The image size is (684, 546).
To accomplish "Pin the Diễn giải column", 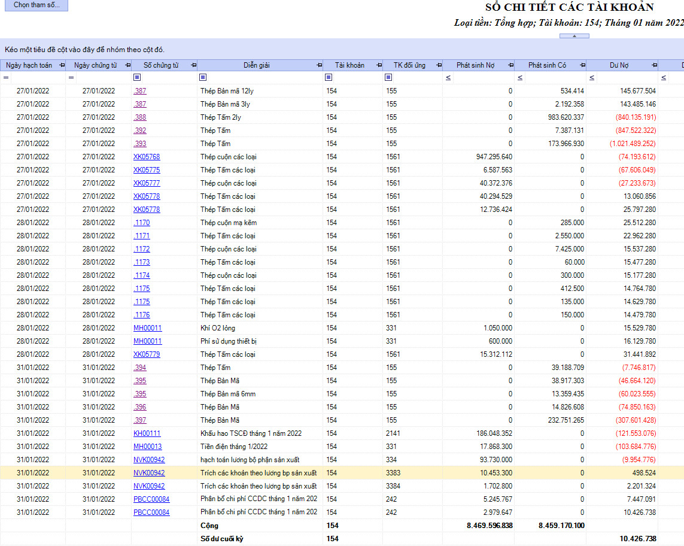I will [320, 65].
